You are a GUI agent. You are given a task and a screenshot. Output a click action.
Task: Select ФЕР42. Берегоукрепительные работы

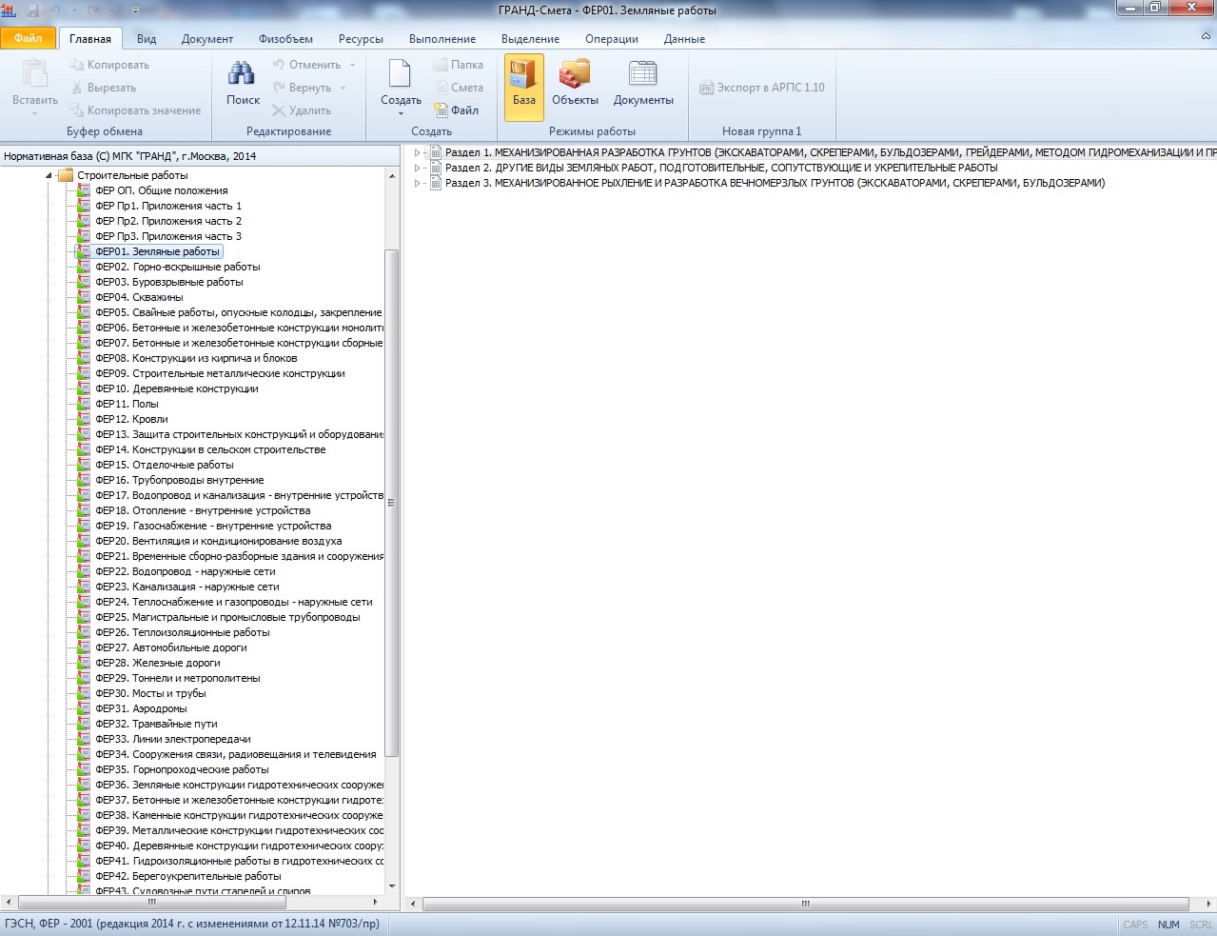[x=188, y=876]
